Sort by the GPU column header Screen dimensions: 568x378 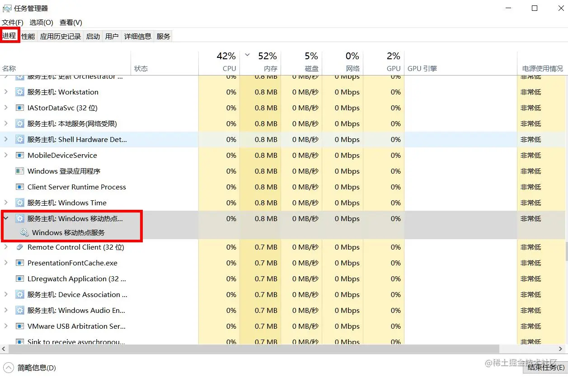(384, 63)
